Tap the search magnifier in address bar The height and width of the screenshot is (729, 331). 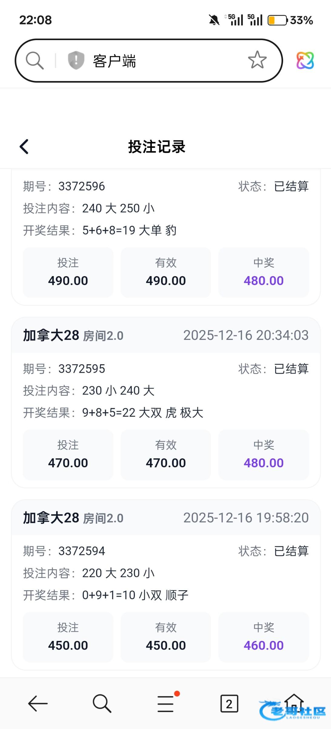click(x=35, y=60)
